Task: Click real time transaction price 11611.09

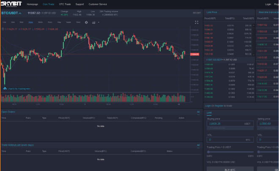Action: click(262, 51)
